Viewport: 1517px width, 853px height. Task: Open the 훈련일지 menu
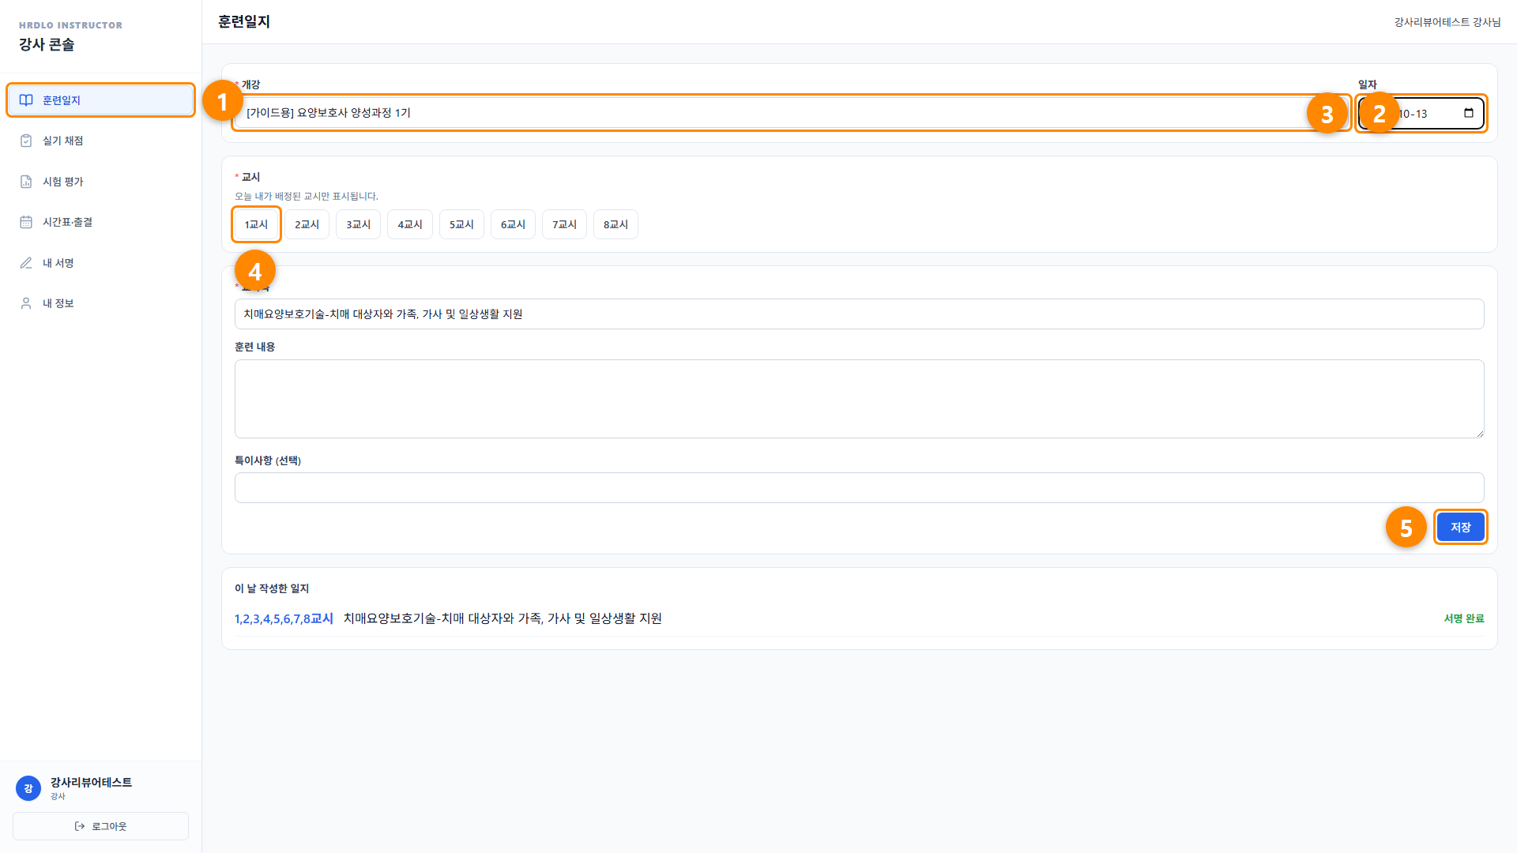[x=100, y=100]
